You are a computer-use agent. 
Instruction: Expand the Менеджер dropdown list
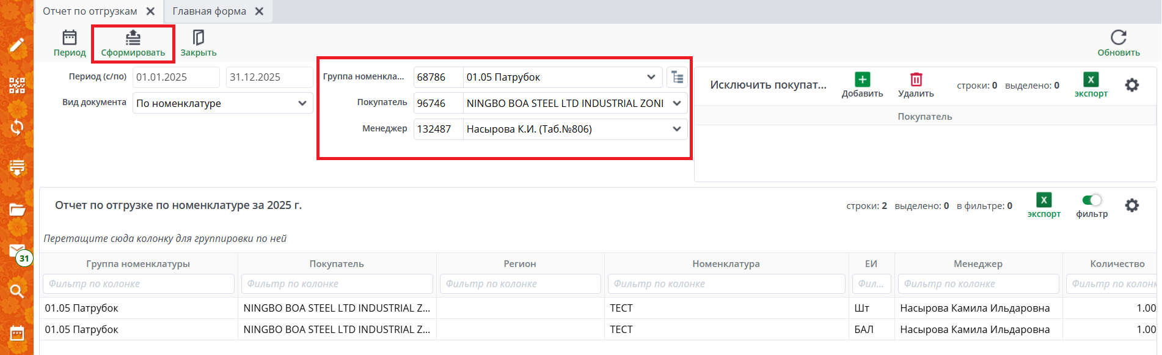(x=677, y=129)
